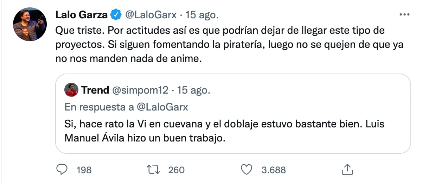Click the 260 retweets count

tap(176, 170)
